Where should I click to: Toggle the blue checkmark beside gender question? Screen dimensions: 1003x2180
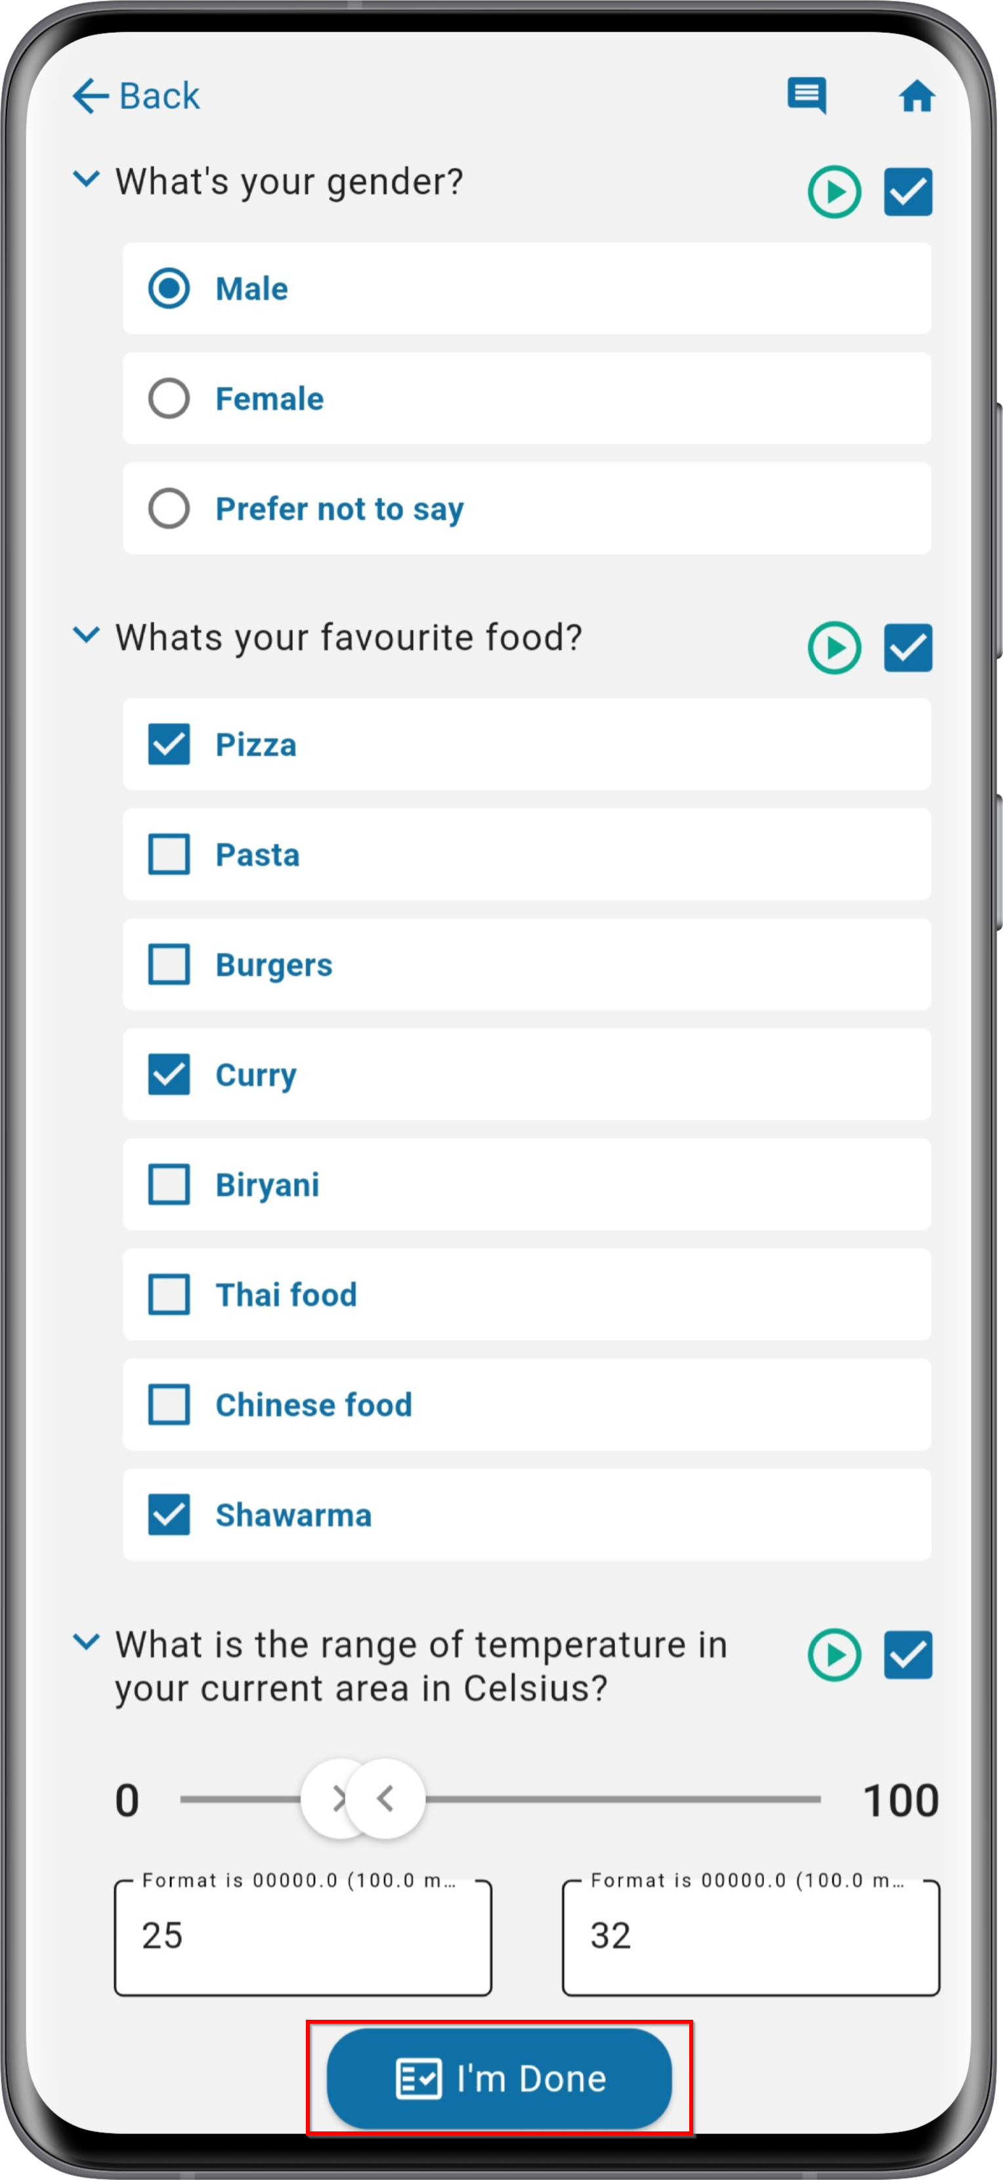pos(907,192)
